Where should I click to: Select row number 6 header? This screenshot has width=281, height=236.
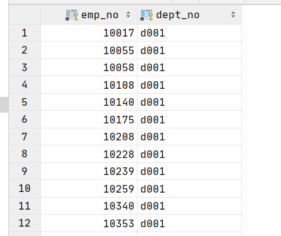coord(25,120)
